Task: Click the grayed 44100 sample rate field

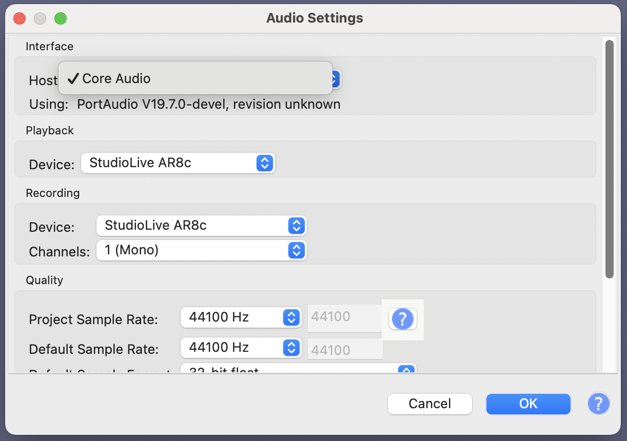Action: pyautogui.click(x=345, y=317)
